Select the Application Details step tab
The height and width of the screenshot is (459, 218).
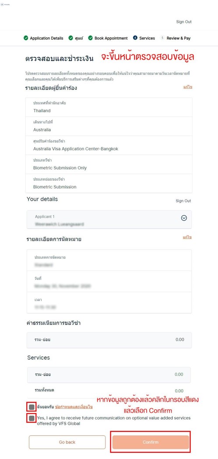coord(43,38)
